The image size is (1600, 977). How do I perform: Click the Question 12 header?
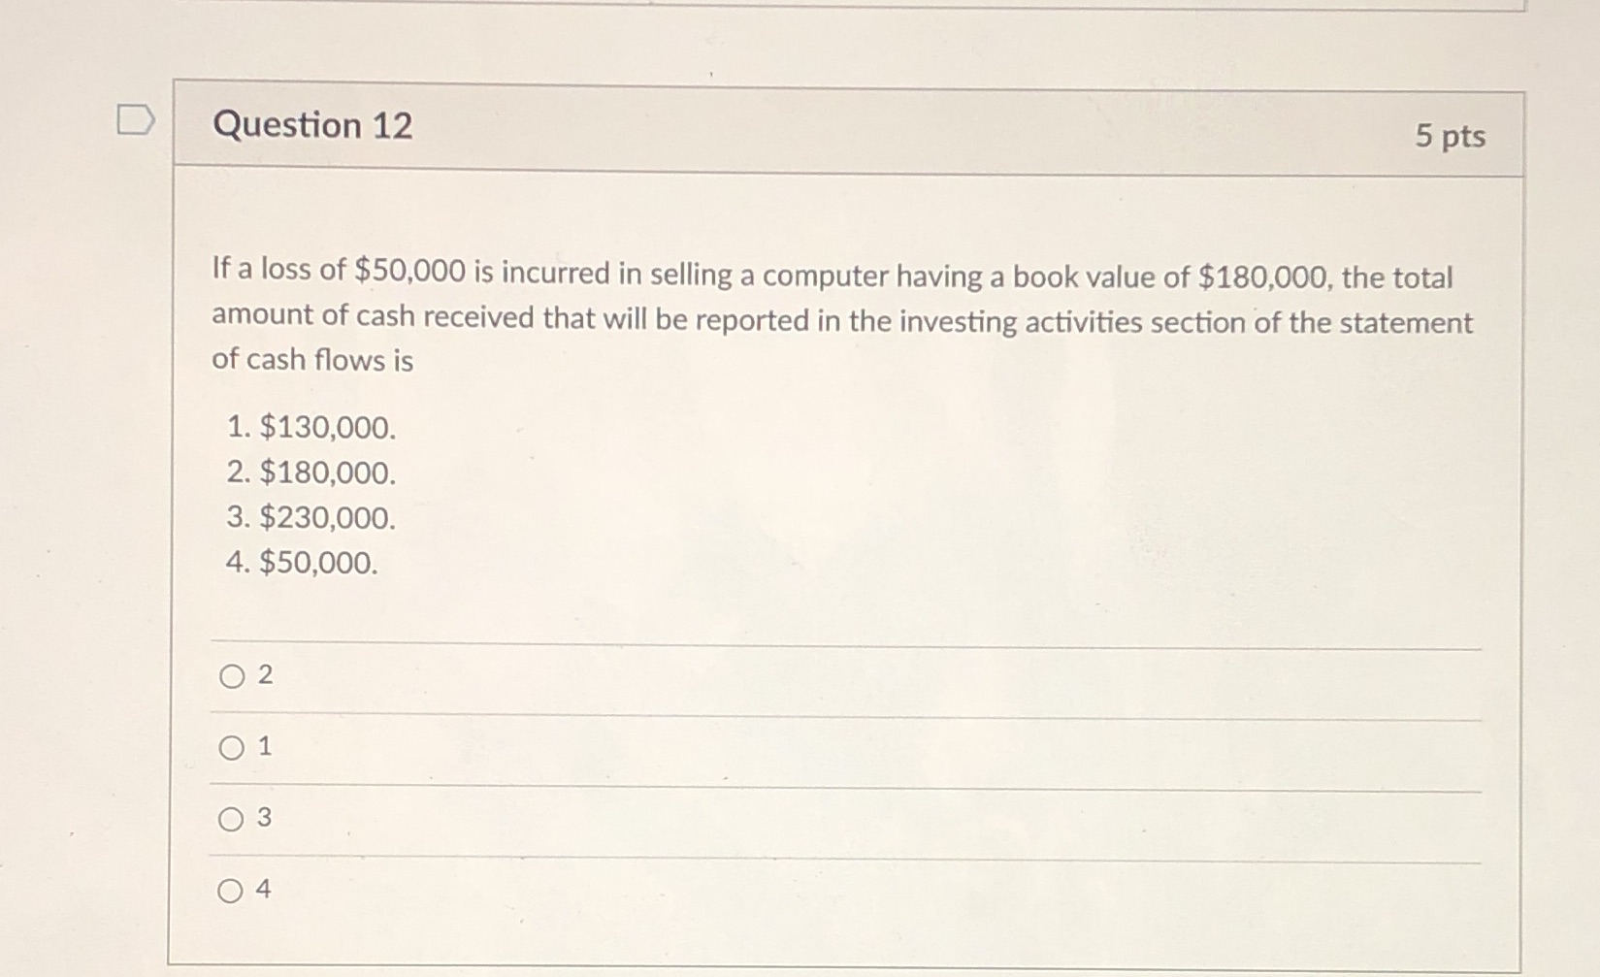[312, 125]
